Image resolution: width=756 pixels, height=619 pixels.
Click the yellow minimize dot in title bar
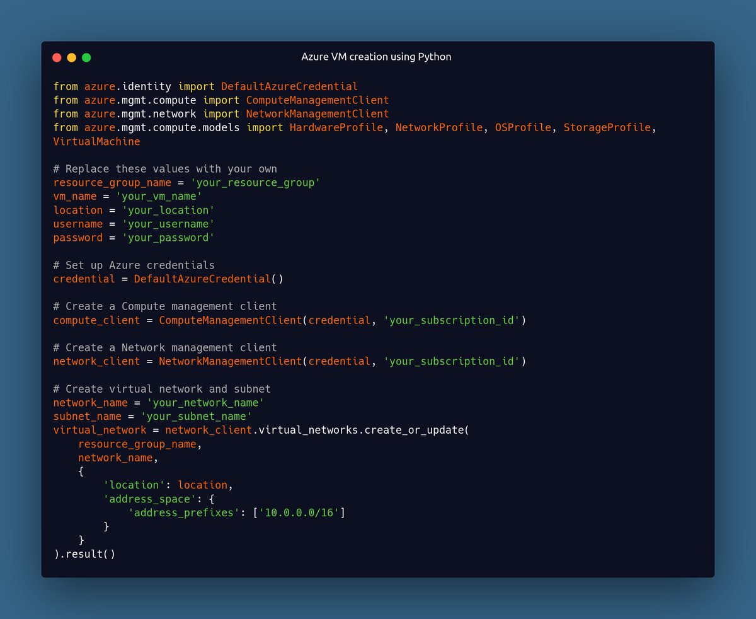point(72,57)
